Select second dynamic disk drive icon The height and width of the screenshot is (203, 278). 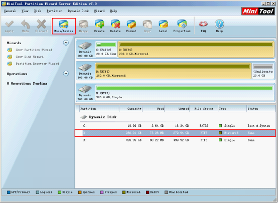[85, 68]
